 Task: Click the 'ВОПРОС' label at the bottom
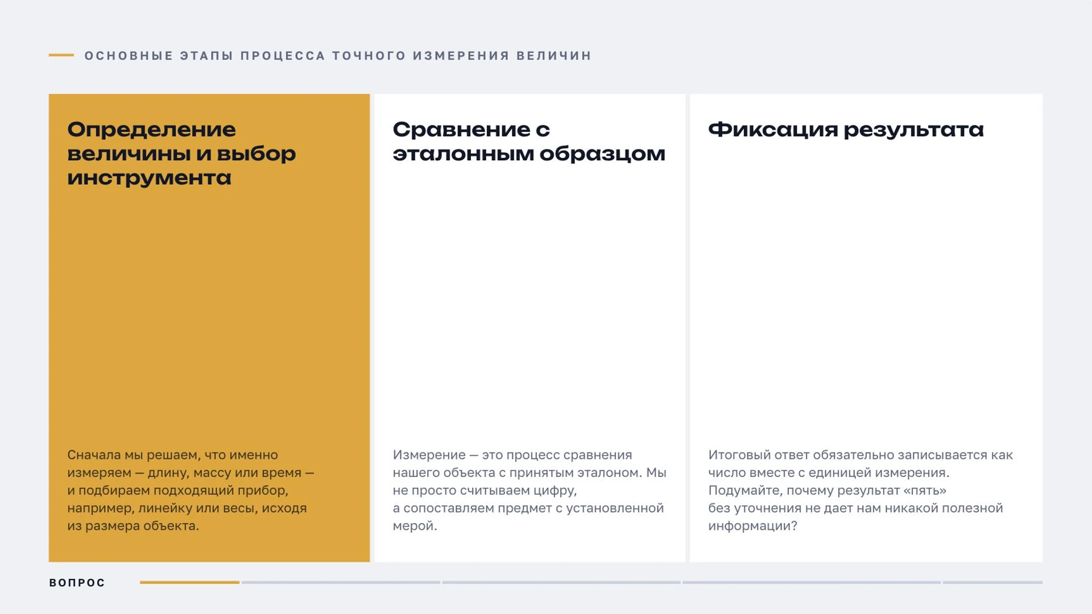[x=77, y=583]
